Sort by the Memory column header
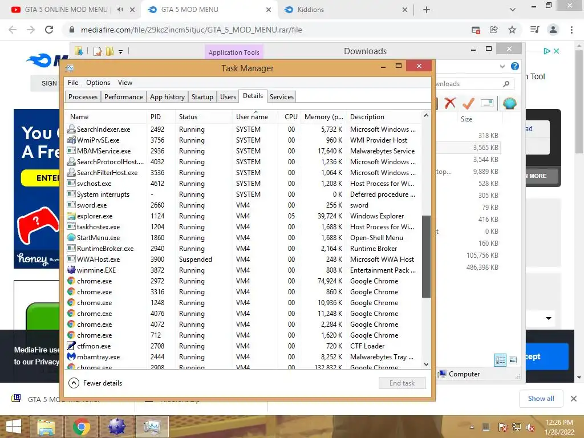 tap(323, 117)
